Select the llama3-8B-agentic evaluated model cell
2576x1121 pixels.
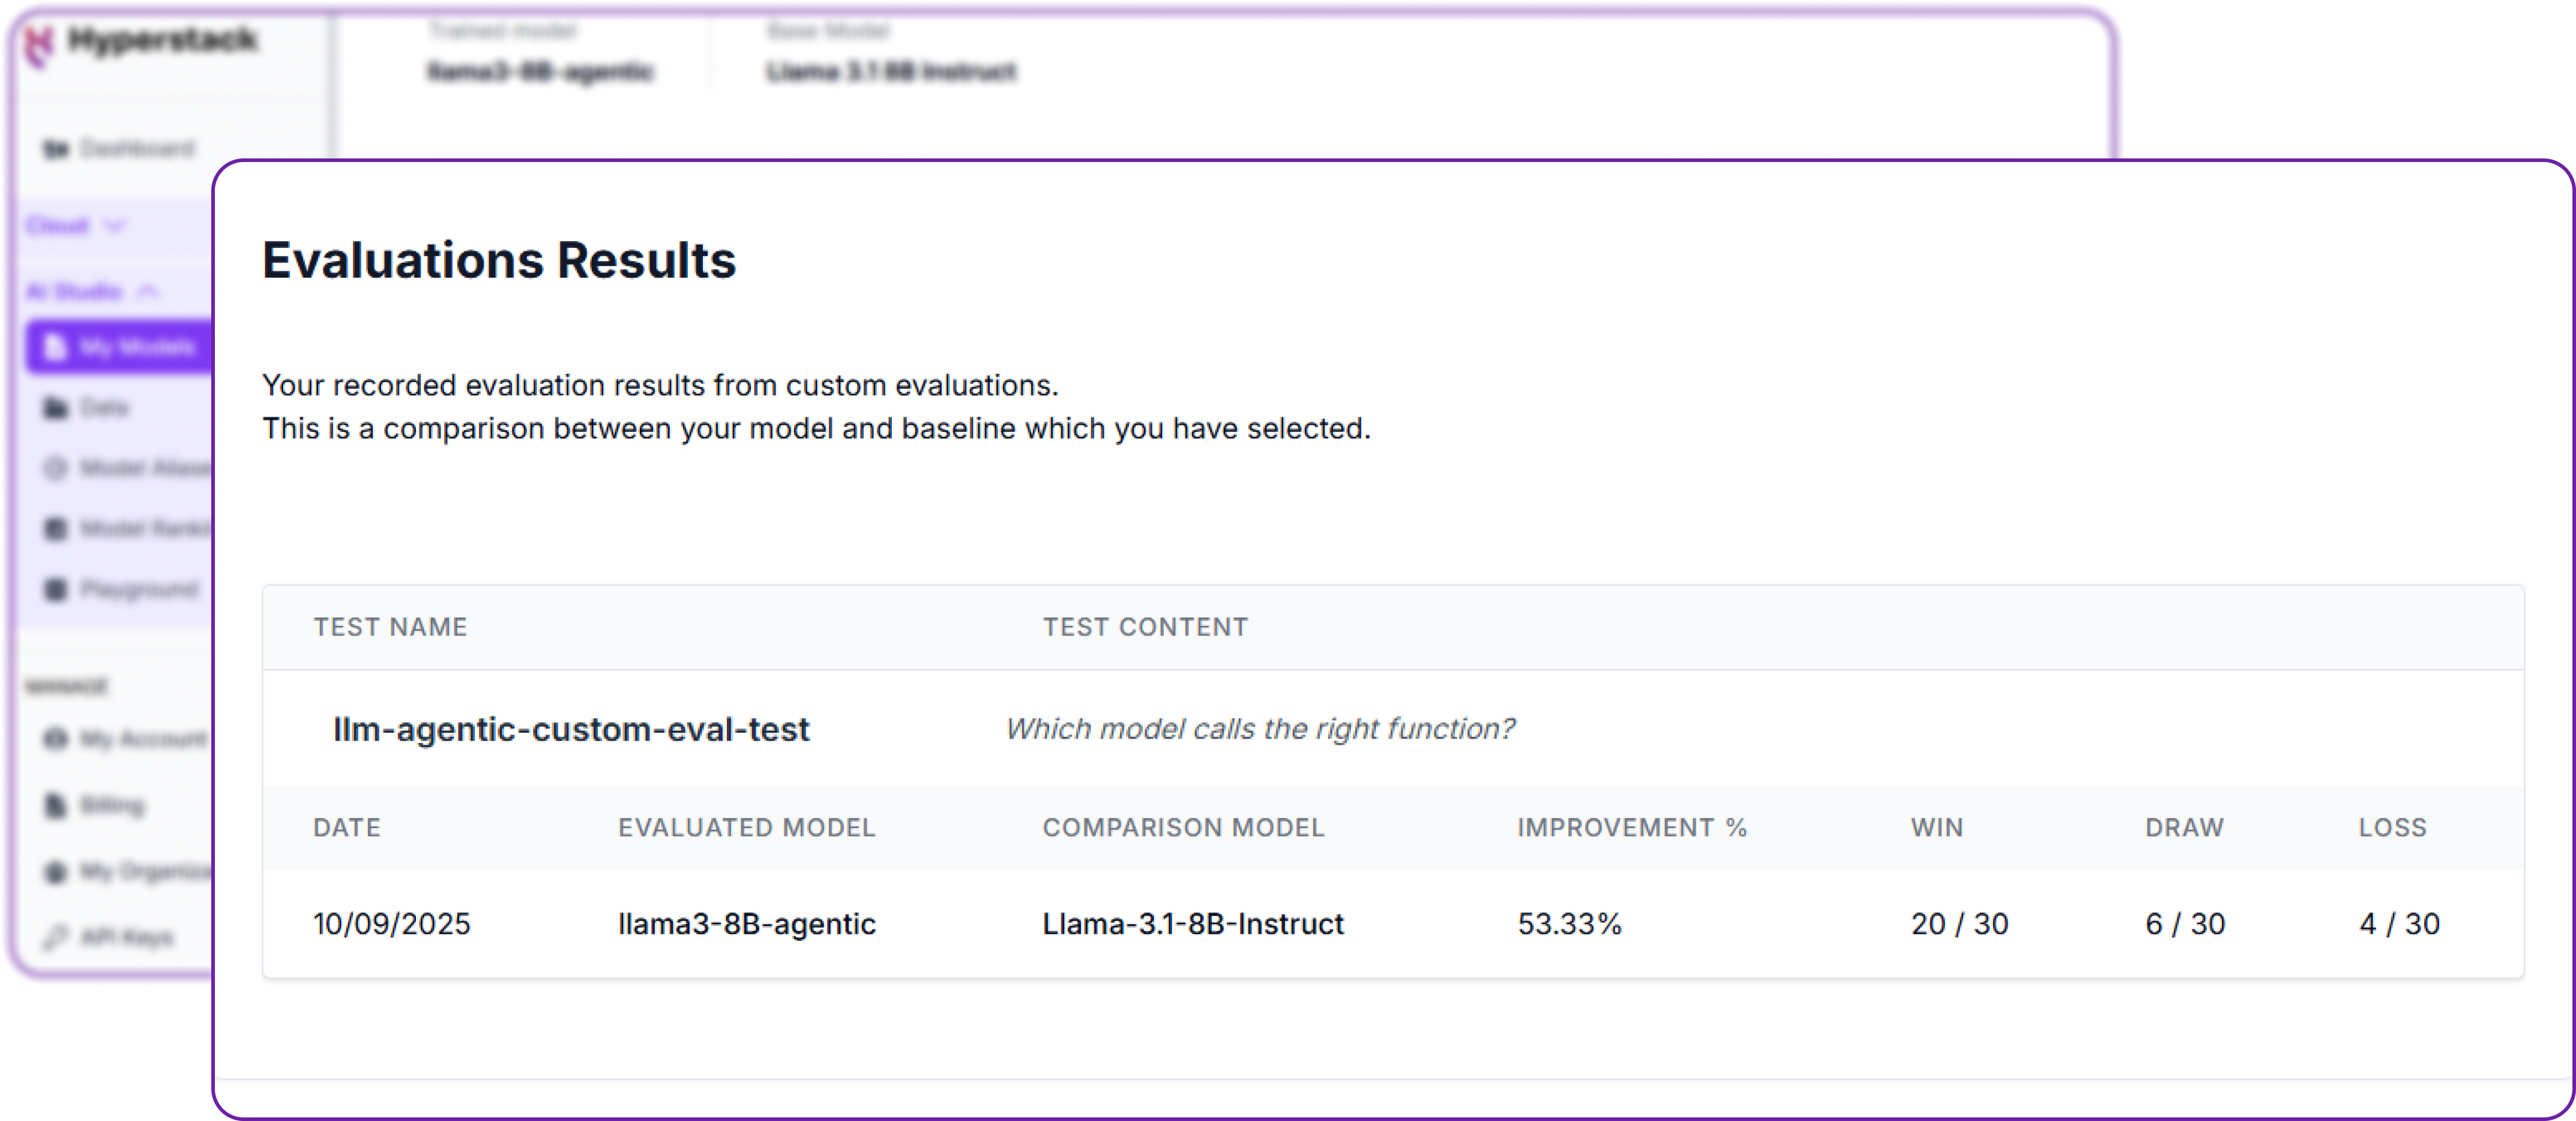point(747,924)
